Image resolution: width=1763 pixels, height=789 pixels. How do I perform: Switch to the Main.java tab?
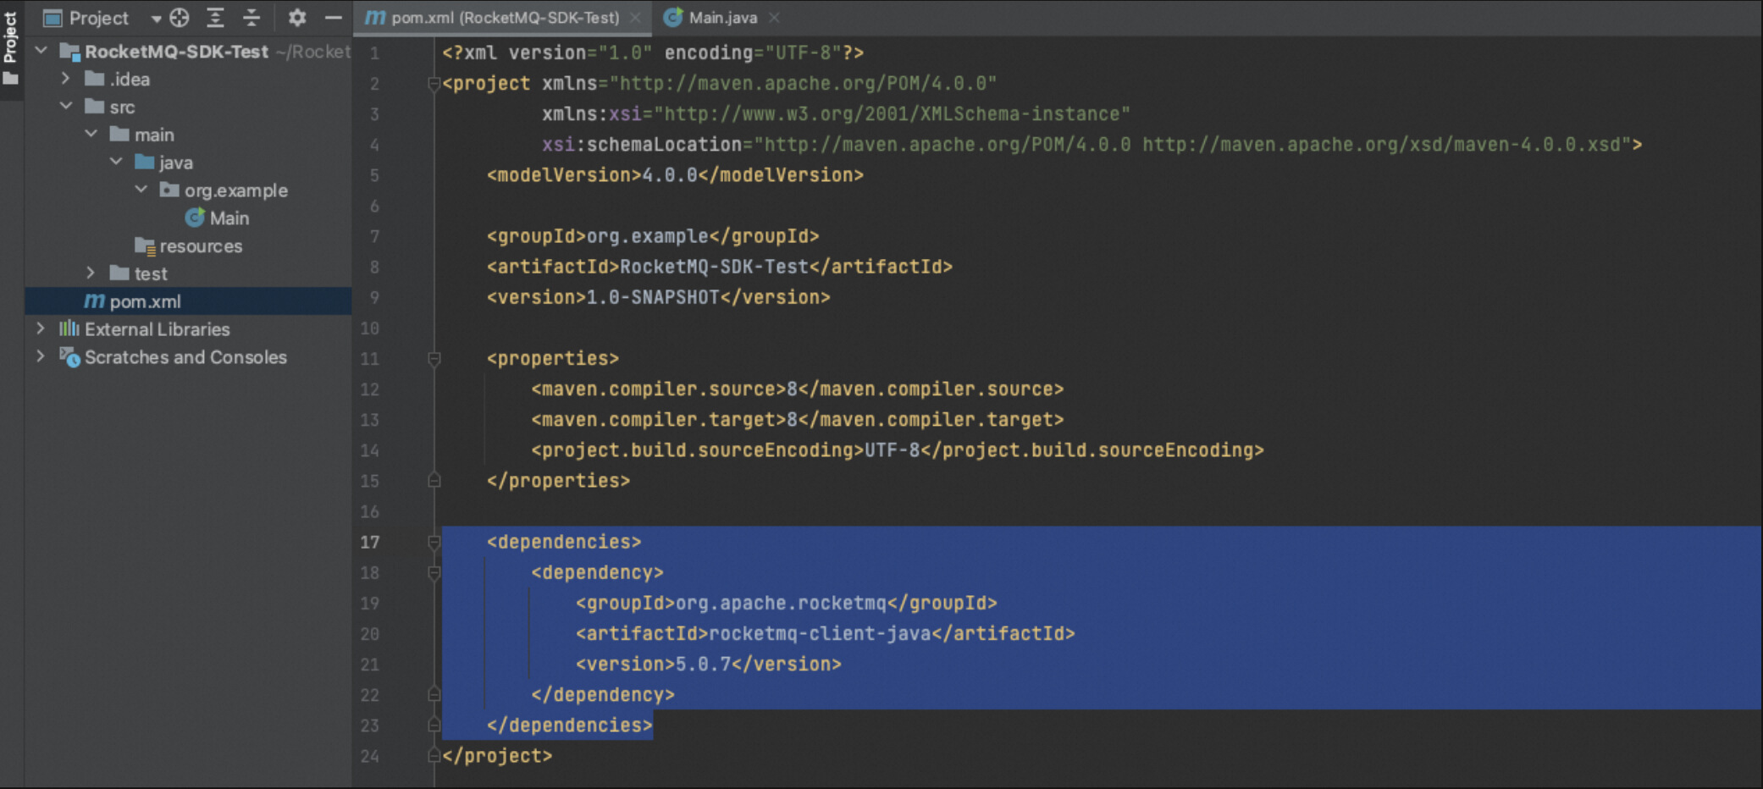tap(721, 18)
